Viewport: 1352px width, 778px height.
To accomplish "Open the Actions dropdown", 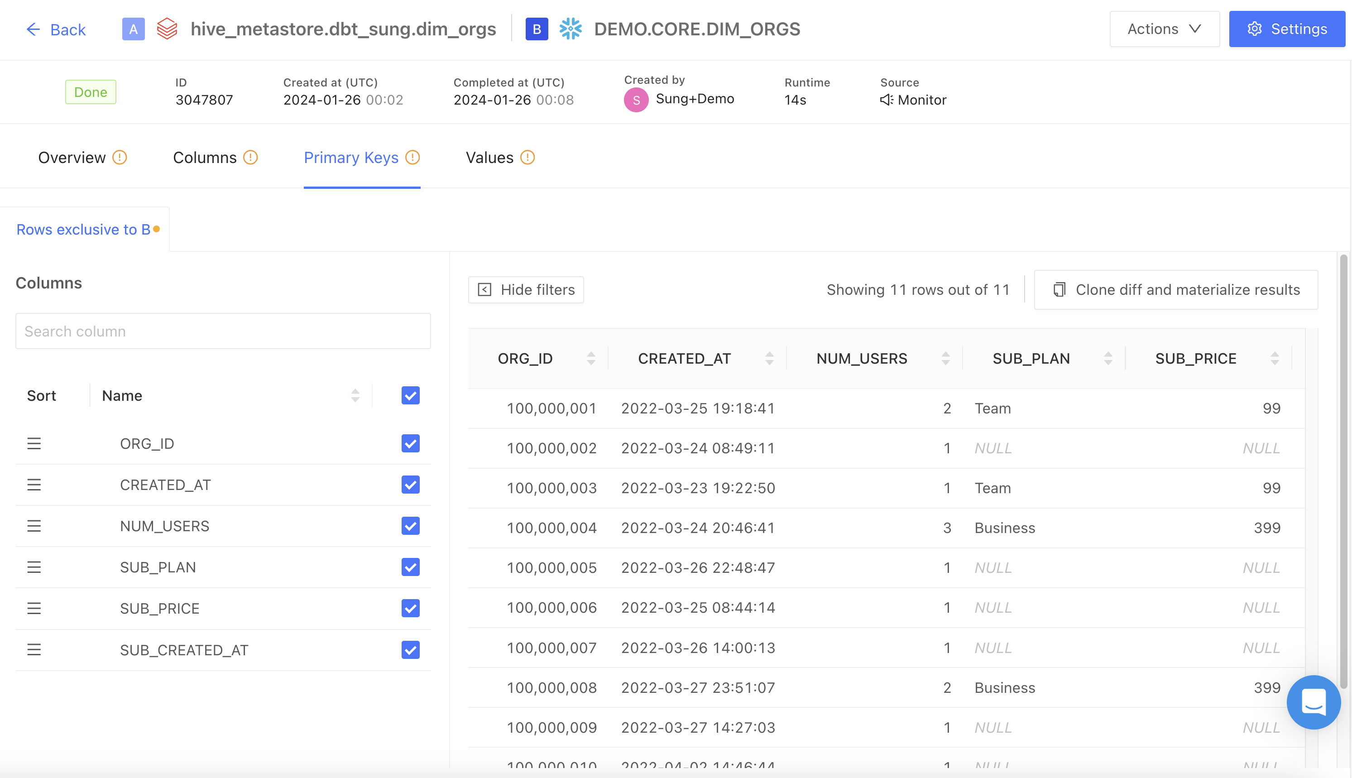I will [x=1164, y=29].
